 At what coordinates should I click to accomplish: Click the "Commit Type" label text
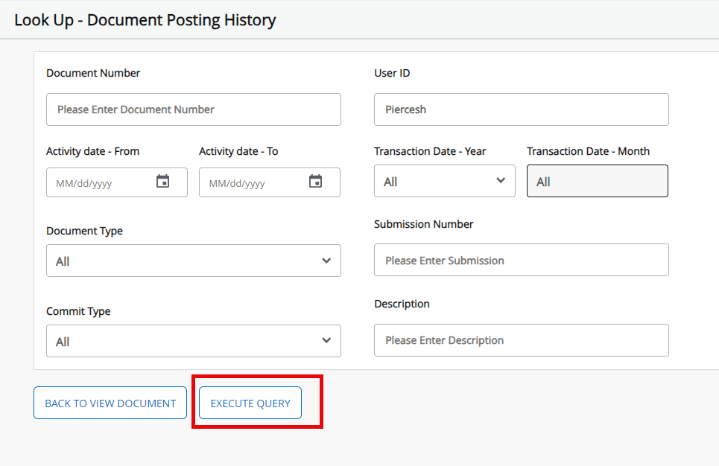[x=78, y=311]
